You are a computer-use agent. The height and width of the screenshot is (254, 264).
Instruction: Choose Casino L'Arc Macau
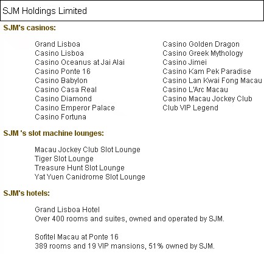(x=195, y=90)
